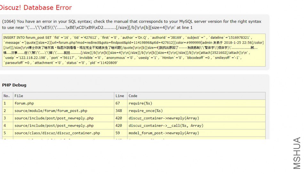The image size is (304, 174).
Task: Select the post_newreply.php file cell in row 3
Action: [x=54, y=118]
